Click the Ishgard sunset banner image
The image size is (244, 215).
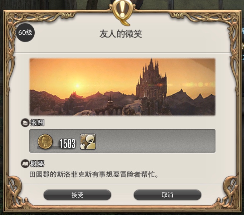click(122, 87)
